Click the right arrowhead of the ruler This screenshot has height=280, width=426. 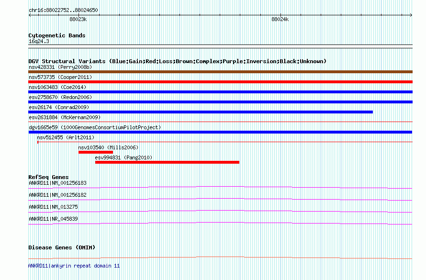[x=411, y=15]
